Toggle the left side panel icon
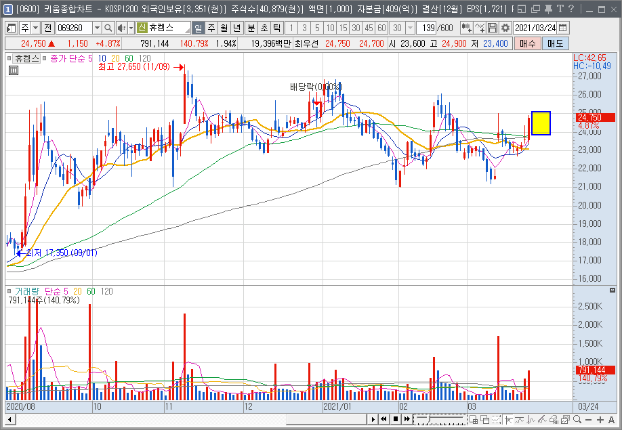This screenshot has width=622, height=430. tap(12, 28)
